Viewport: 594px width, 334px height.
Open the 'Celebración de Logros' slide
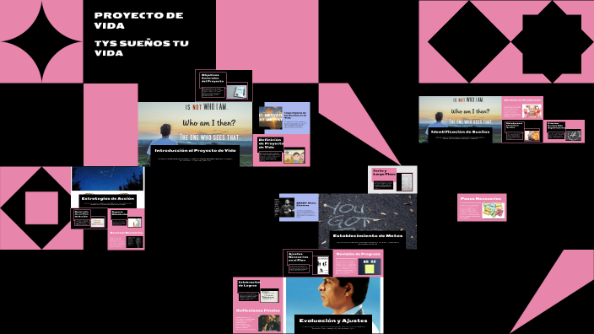tap(258, 291)
